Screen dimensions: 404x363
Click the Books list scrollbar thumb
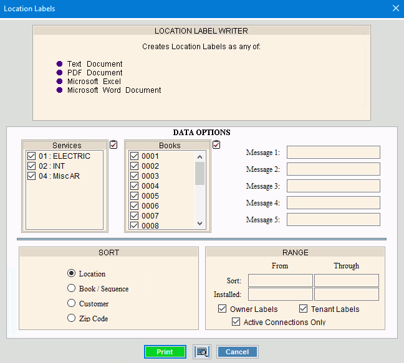tap(200, 173)
